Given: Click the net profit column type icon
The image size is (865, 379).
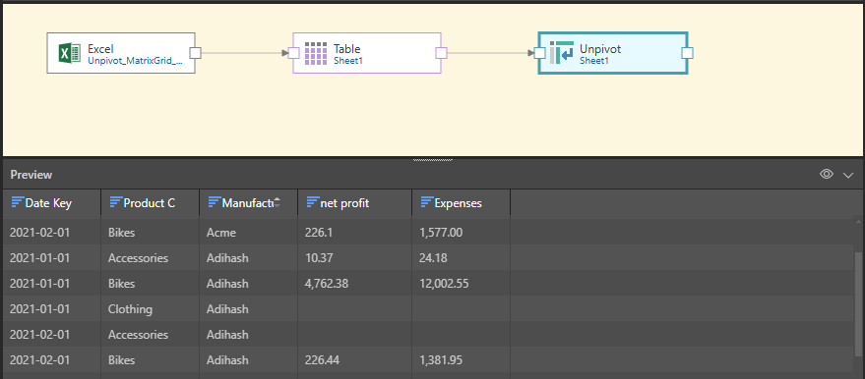Looking at the screenshot, I should point(312,202).
